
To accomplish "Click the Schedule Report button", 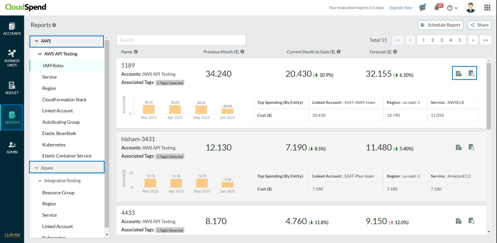I will point(440,25).
